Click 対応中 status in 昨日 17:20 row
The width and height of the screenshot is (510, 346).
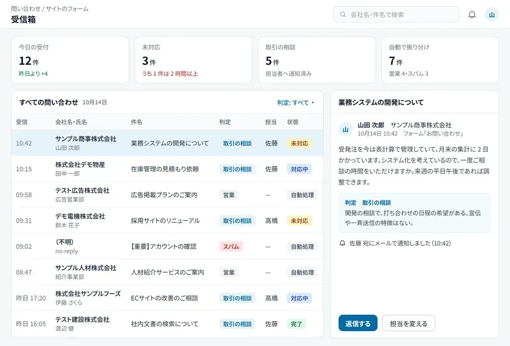pos(300,298)
